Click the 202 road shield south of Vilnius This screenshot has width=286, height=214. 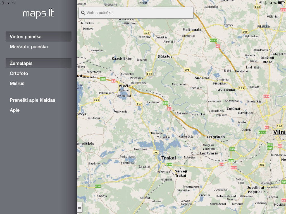262,165
